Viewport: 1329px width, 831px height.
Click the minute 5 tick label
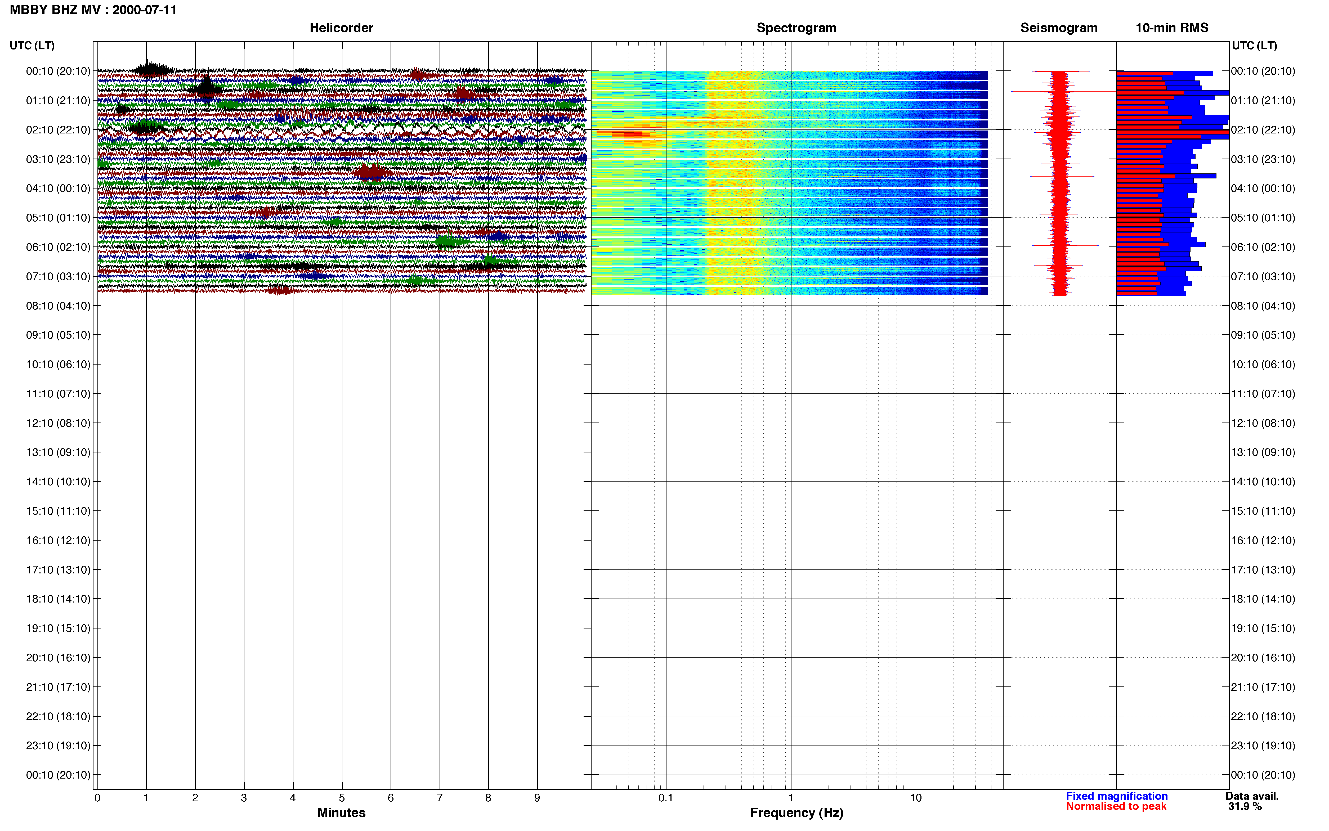[x=342, y=798]
